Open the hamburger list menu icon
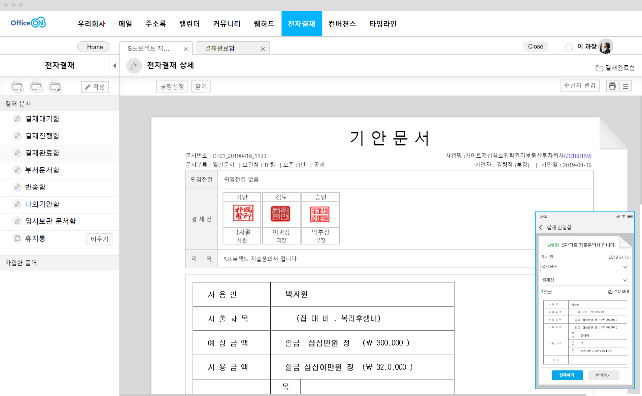The image size is (642, 396). [626, 86]
